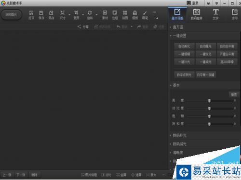
Task: Switch to the 水印 (Watermark) tab
Action: (235, 14)
